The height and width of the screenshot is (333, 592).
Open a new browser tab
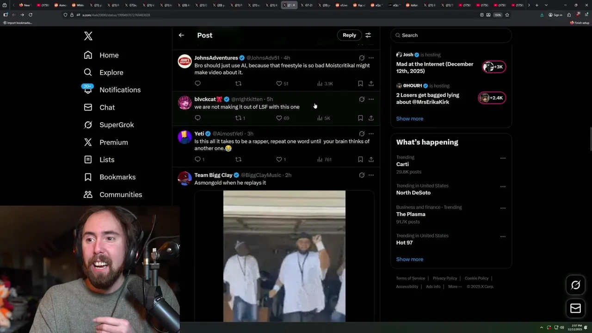tap(536, 5)
